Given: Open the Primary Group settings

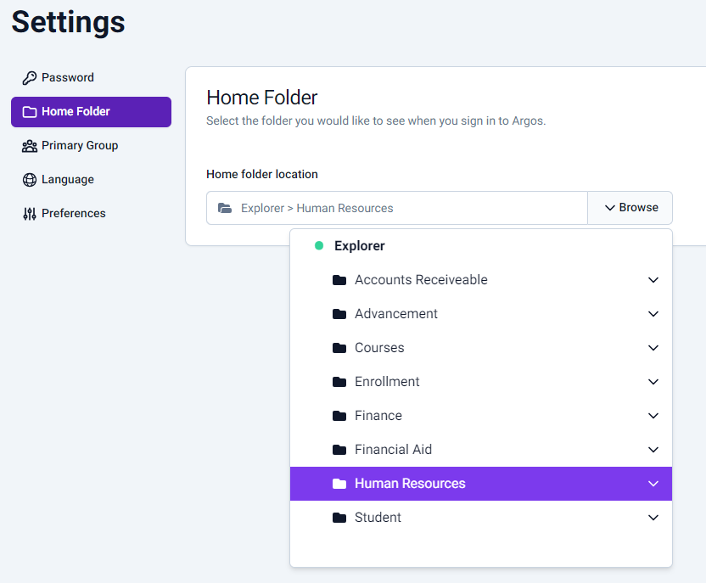Looking at the screenshot, I should (91, 146).
